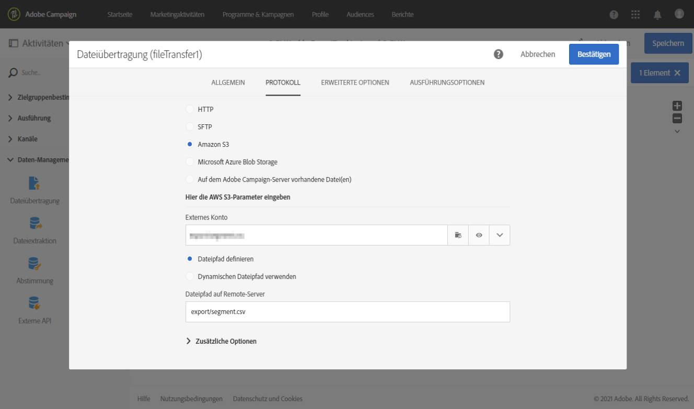Open Audiences in the top navigation
This screenshot has width=694, height=409.
pos(360,15)
